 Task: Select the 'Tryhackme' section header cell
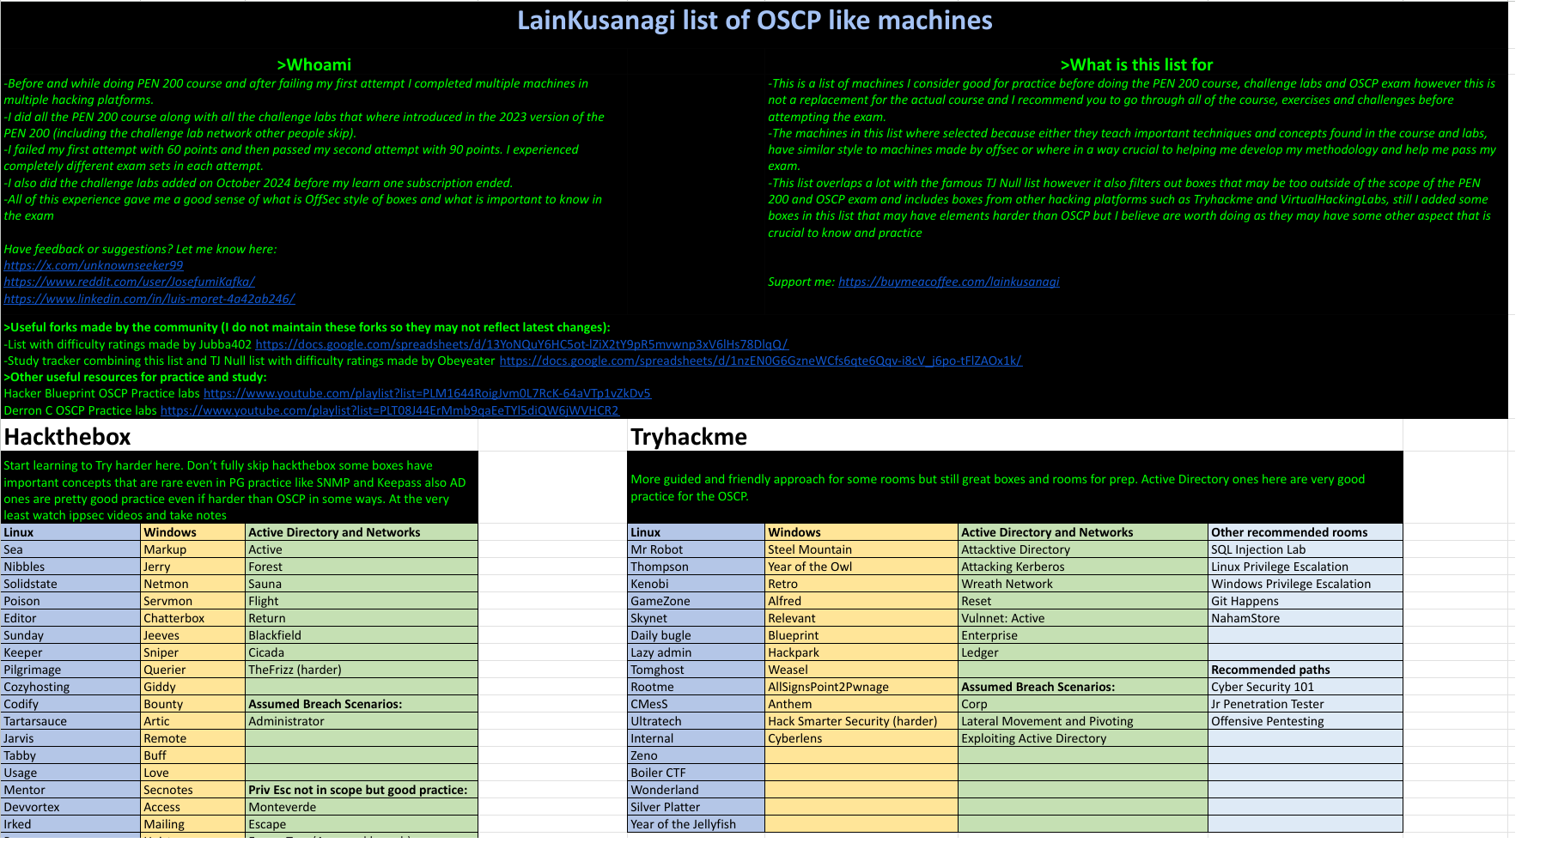click(x=1015, y=436)
